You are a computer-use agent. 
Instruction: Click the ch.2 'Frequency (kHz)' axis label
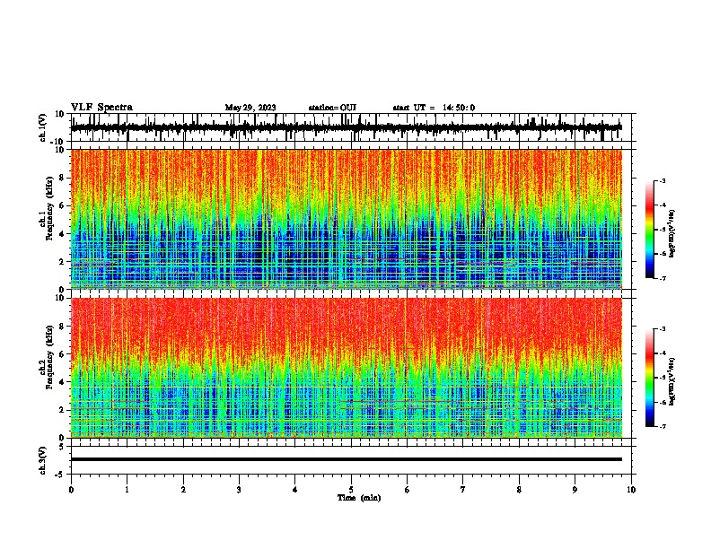point(50,357)
